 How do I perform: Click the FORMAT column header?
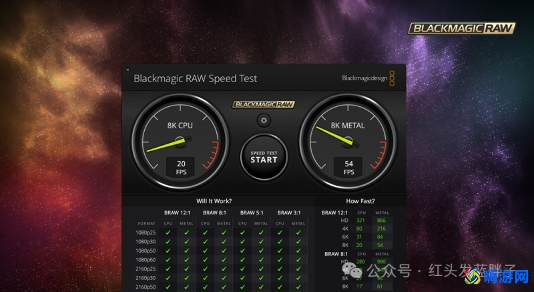click(x=146, y=224)
